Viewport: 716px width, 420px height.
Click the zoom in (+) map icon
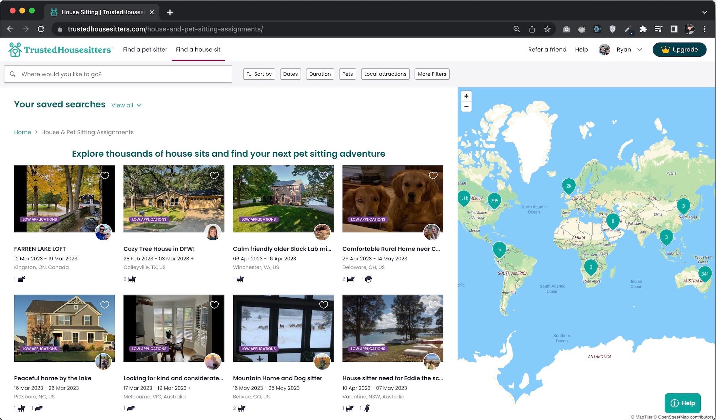466,96
